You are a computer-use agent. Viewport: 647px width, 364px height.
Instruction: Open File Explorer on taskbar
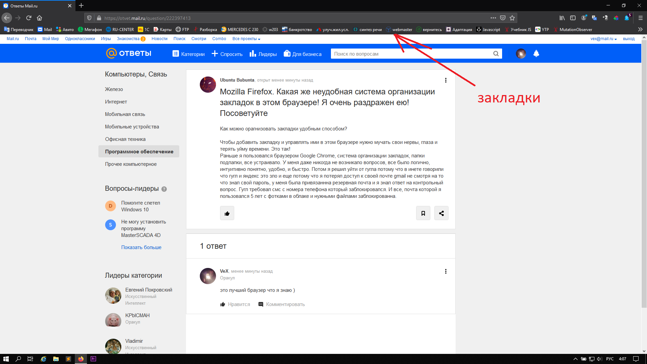click(56, 359)
